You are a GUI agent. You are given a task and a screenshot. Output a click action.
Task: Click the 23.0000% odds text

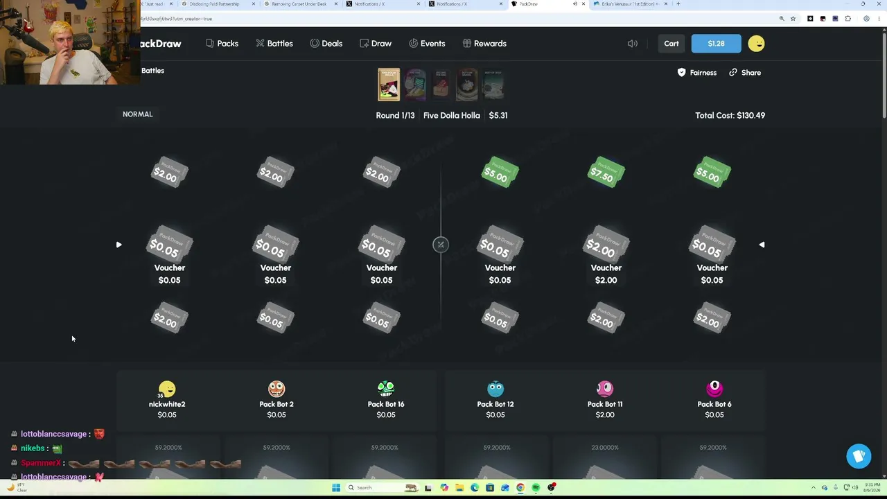[x=605, y=448]
